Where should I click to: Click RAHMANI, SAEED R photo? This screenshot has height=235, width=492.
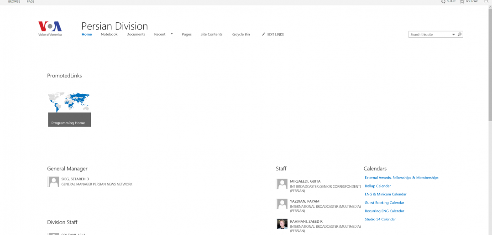(x=282, y=224)
